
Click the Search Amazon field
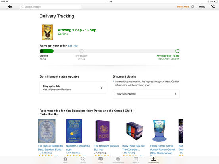[51, 7]
